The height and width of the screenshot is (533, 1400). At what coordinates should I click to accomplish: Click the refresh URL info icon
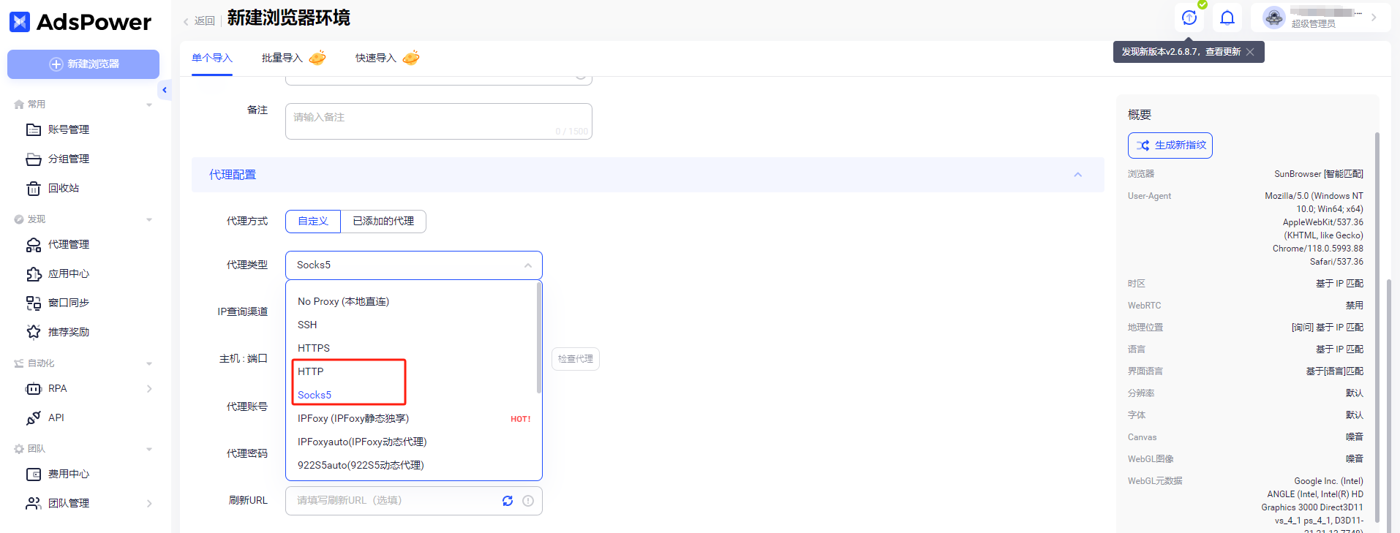pos(528,501)
